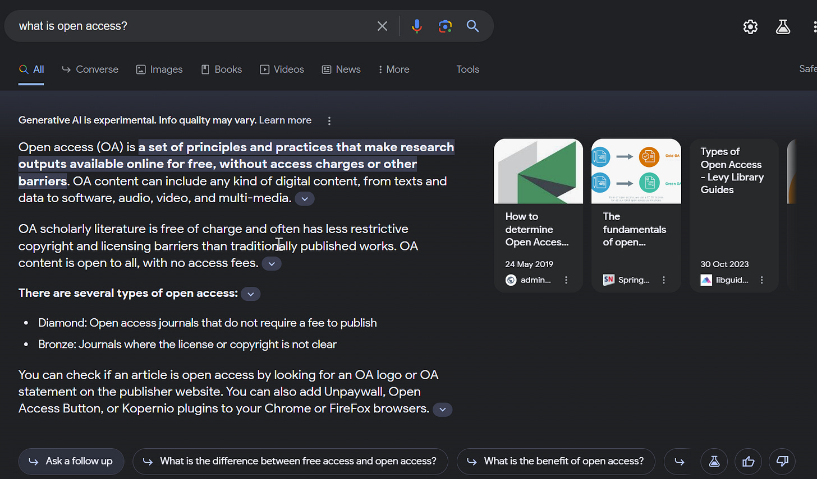Viewport: 817px width, 479px height.
Task: Expand sources after 'no access fees' paragraph
Action: pos(272,264)
